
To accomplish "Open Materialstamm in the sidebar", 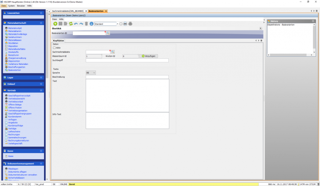I will point(15,31).
